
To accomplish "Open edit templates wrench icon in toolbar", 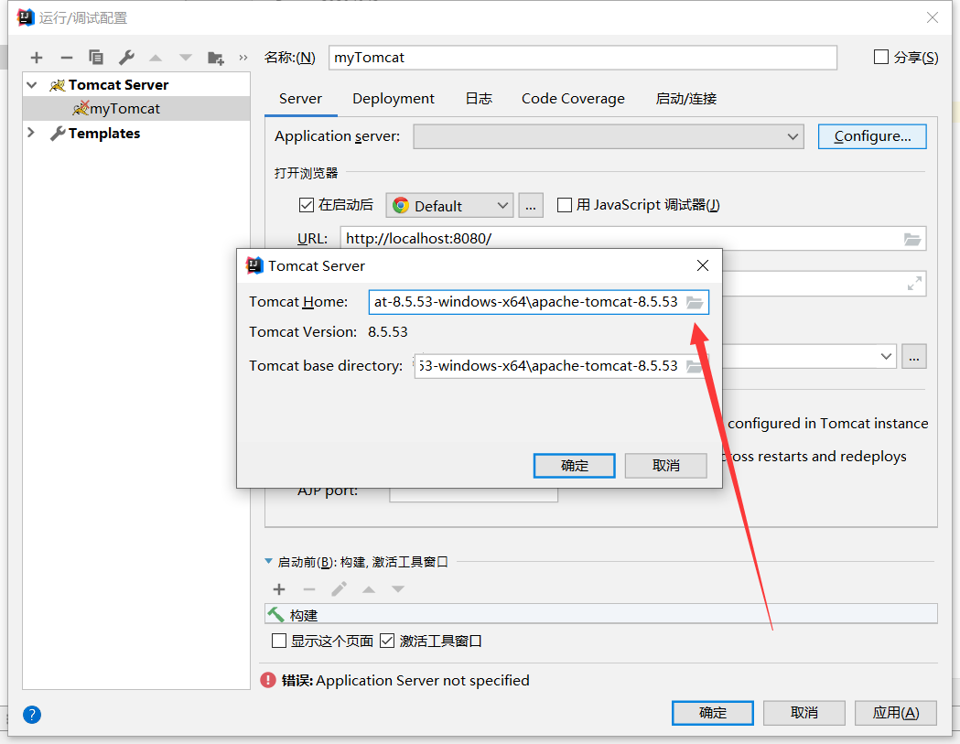I will pos(126,58).
